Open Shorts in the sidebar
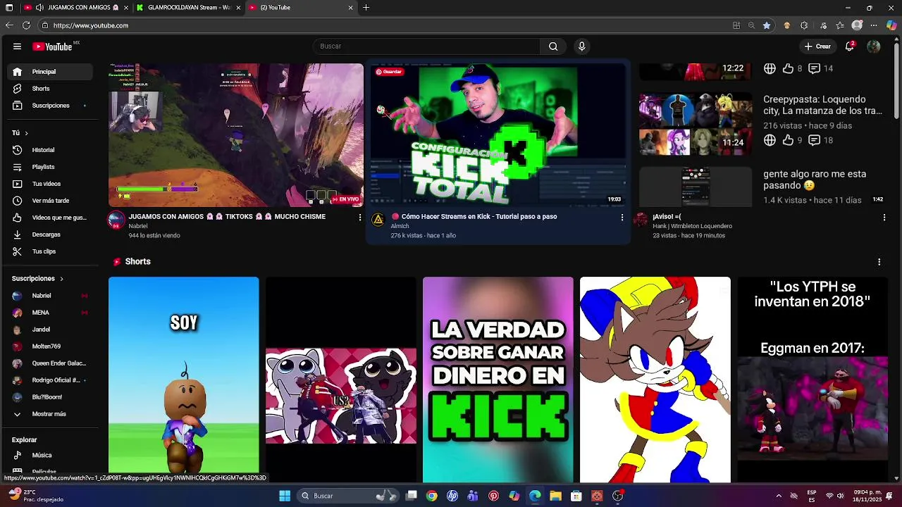Image resolution: width=902 pixels, height=507 pixels. (49, 89)
